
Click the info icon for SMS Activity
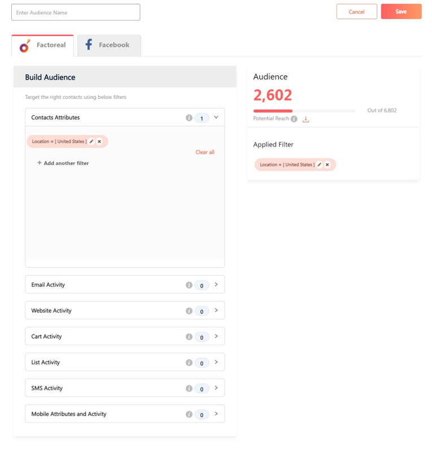(189, 388)
